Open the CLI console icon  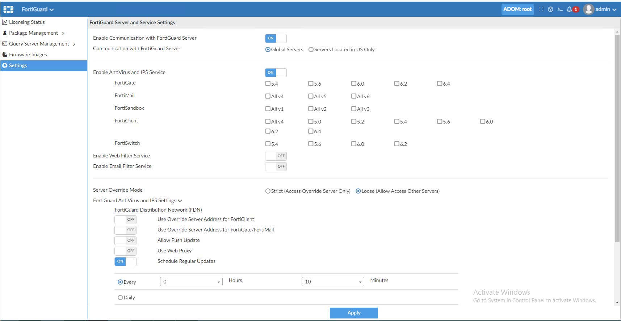pyautogui.click(x=560, y=9)
